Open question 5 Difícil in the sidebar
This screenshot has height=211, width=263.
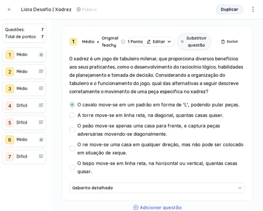click(24, 123)
